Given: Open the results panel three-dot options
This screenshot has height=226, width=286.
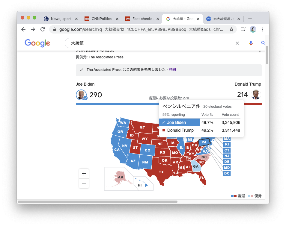Looking at the screenshot, I should (x=260, y=51).
